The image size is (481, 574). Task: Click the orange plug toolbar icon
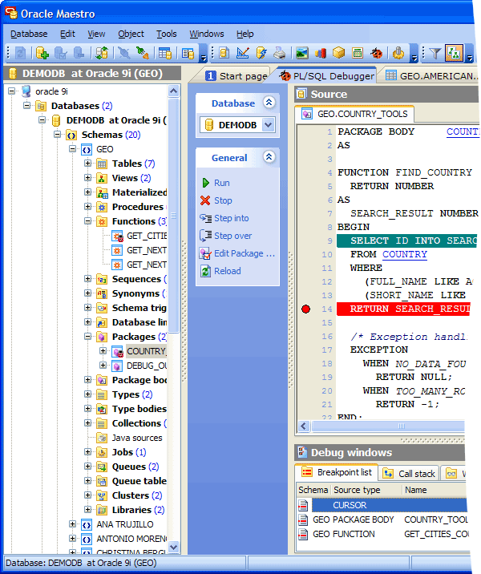pos(398,54)
